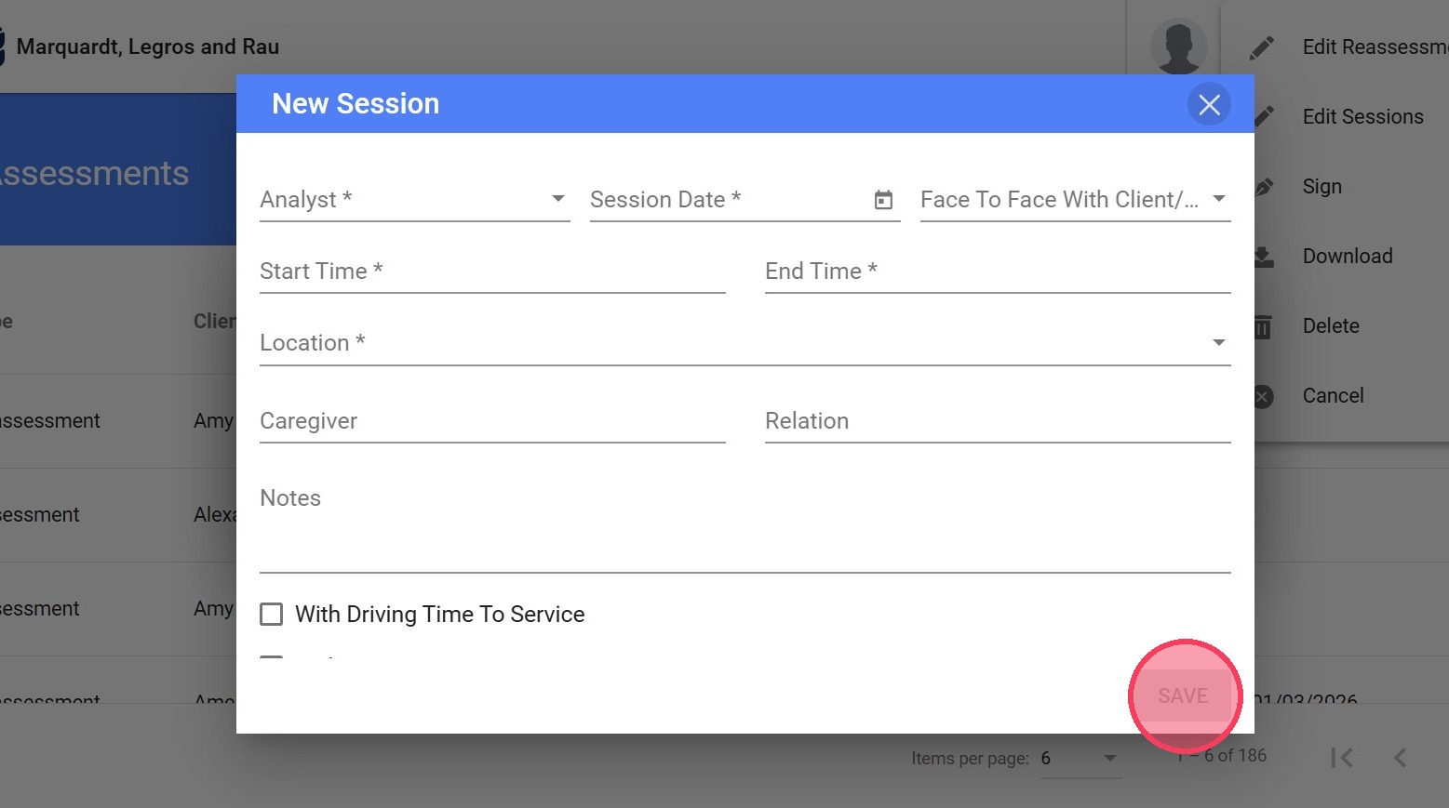The width and height of the screenshot is (1449, 808).
Task: Focus the Start Time field
Action: 491,272
